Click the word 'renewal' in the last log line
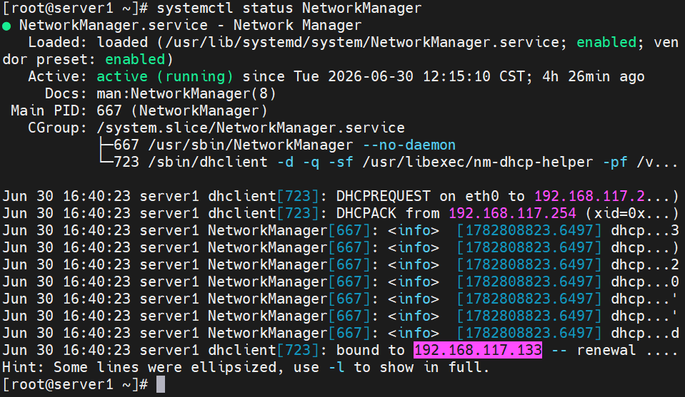Image resolution: width=685 pixels, height=397 pixels. [x=606, y=350]
